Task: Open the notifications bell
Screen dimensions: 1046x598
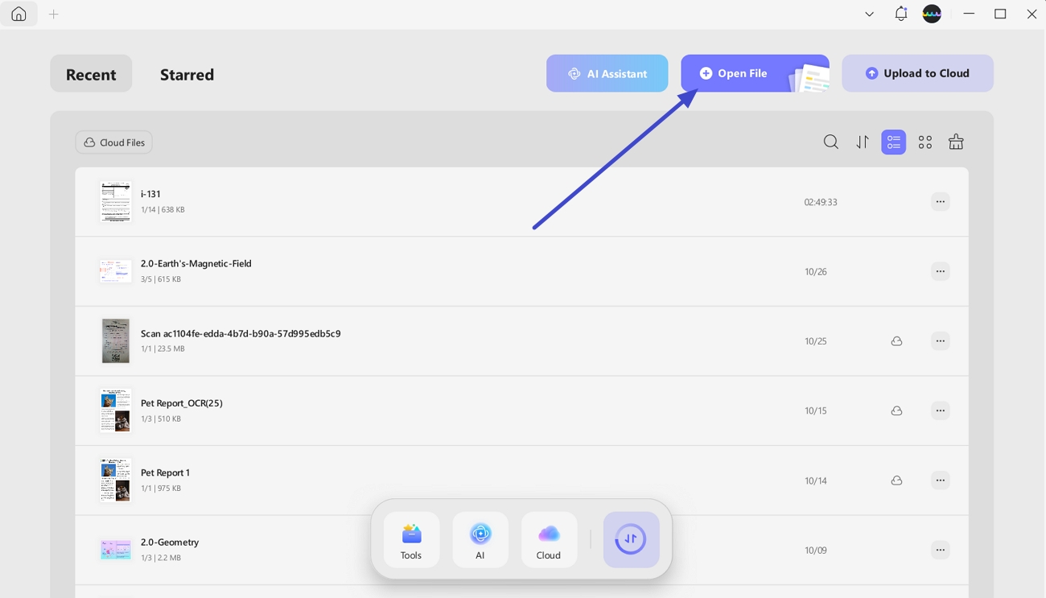Action: (x=901, y=14)
